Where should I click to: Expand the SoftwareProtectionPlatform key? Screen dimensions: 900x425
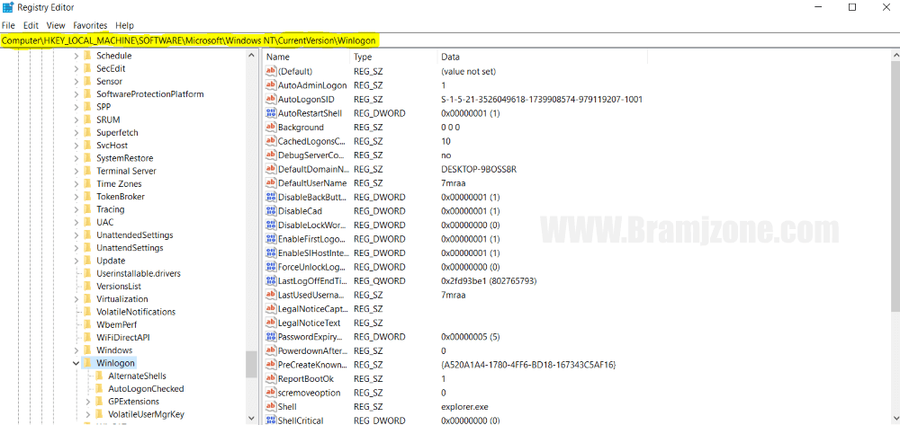(x=76, y=94)
